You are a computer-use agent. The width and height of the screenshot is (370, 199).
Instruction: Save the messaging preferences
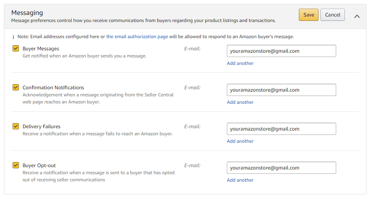(309, 15)
